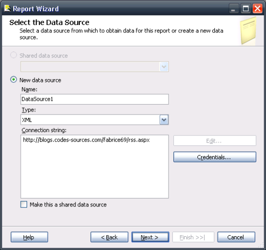Go to the Next wizard step

(x=150, y=237)
